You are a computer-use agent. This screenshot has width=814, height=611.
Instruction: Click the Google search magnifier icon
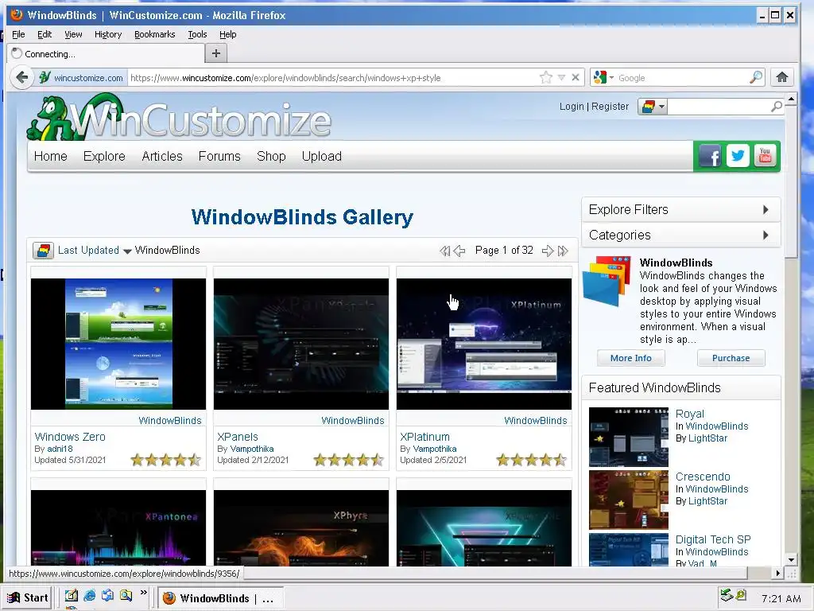(757, 77)
